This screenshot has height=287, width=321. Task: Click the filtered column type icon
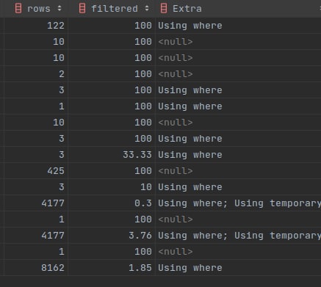(82, 9)
